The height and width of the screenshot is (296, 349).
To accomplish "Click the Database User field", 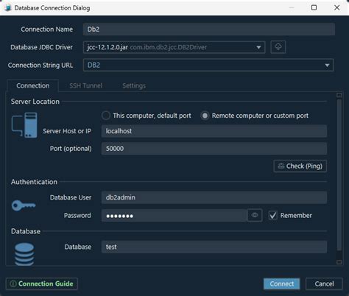I will [x=214, y=197].
